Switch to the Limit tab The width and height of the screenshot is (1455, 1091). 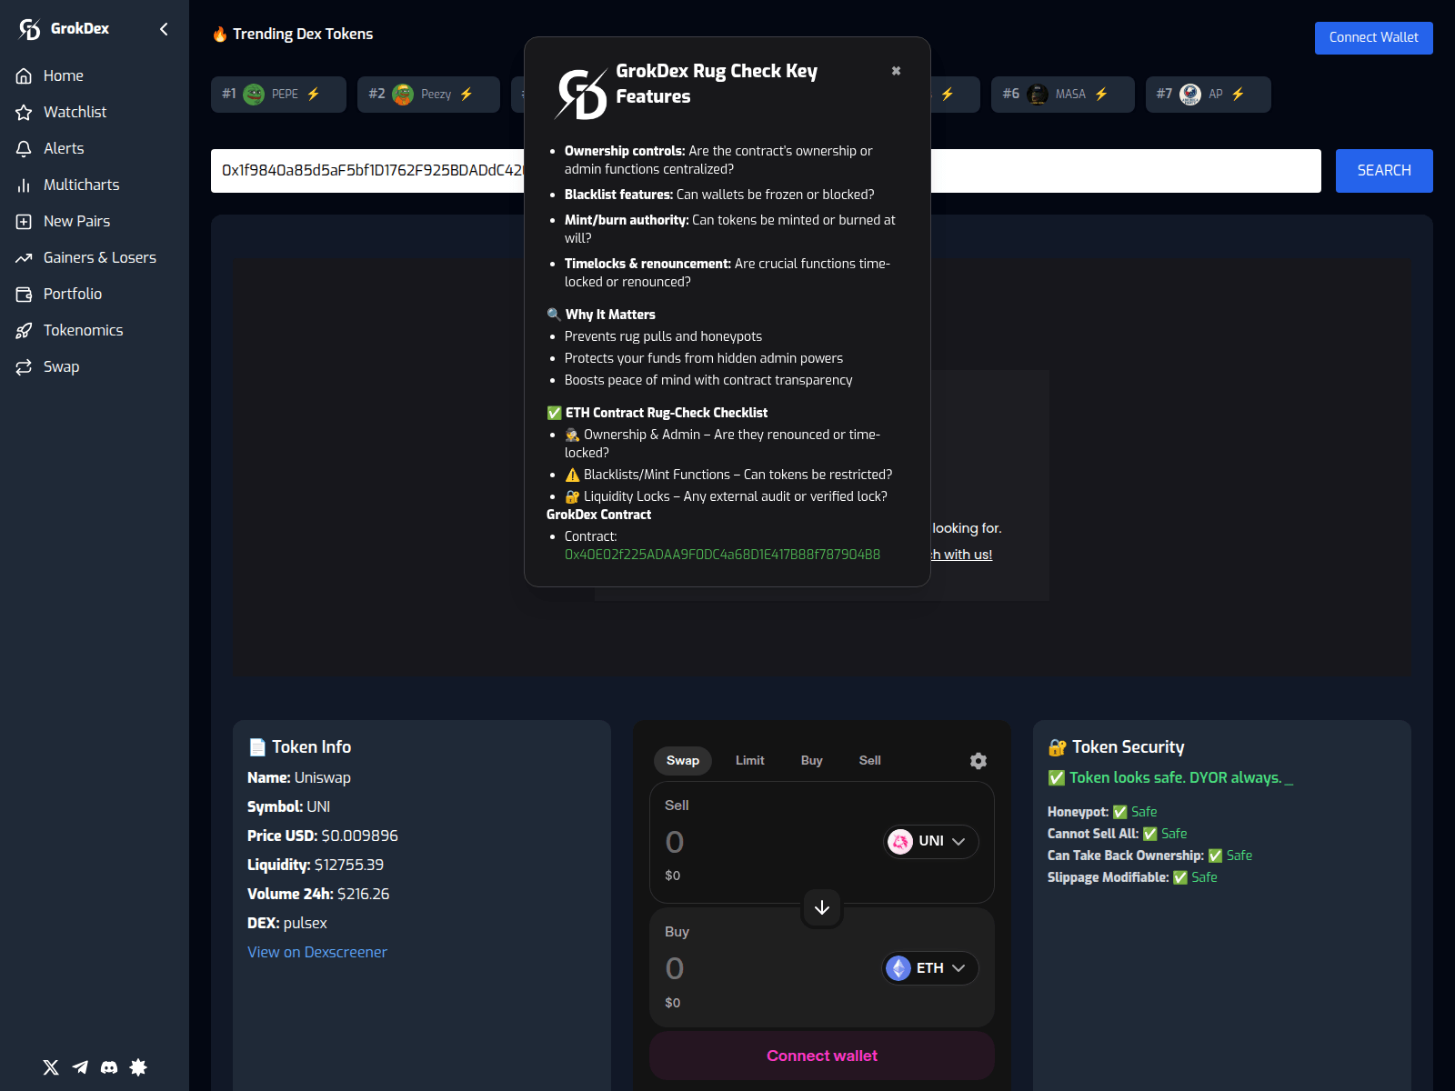[749, 760]
